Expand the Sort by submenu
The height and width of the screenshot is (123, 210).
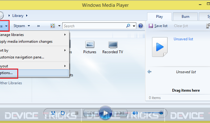coord(34,50)
